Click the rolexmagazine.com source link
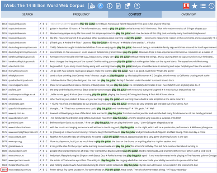Image resolution: width=217 pixels, height=173 pixels. (x=19, y=85)
